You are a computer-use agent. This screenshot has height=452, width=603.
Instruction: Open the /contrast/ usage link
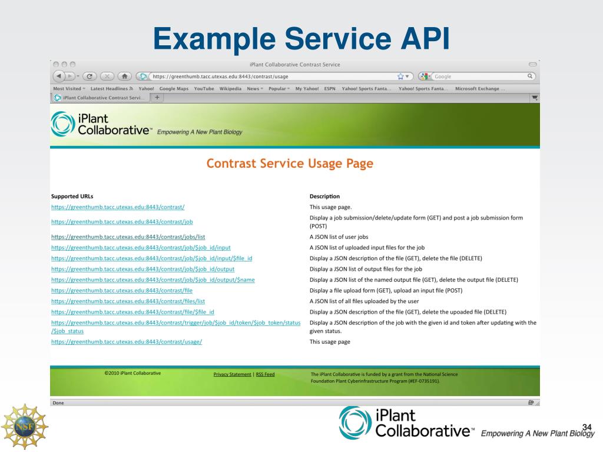(118, 207)
